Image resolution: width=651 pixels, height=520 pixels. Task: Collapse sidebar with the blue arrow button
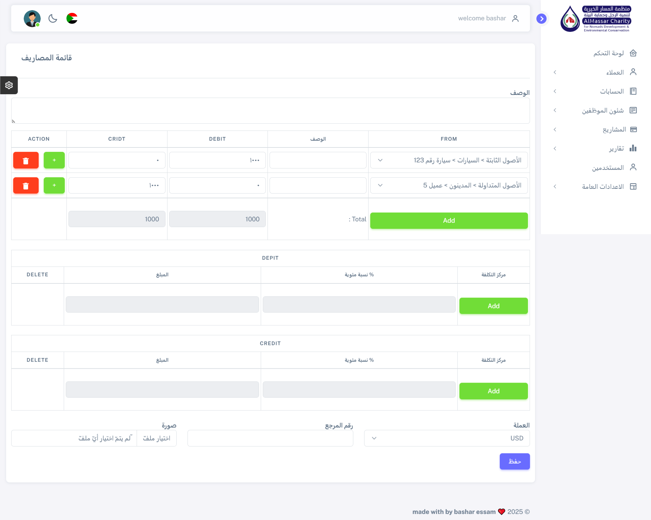point(541,19)
